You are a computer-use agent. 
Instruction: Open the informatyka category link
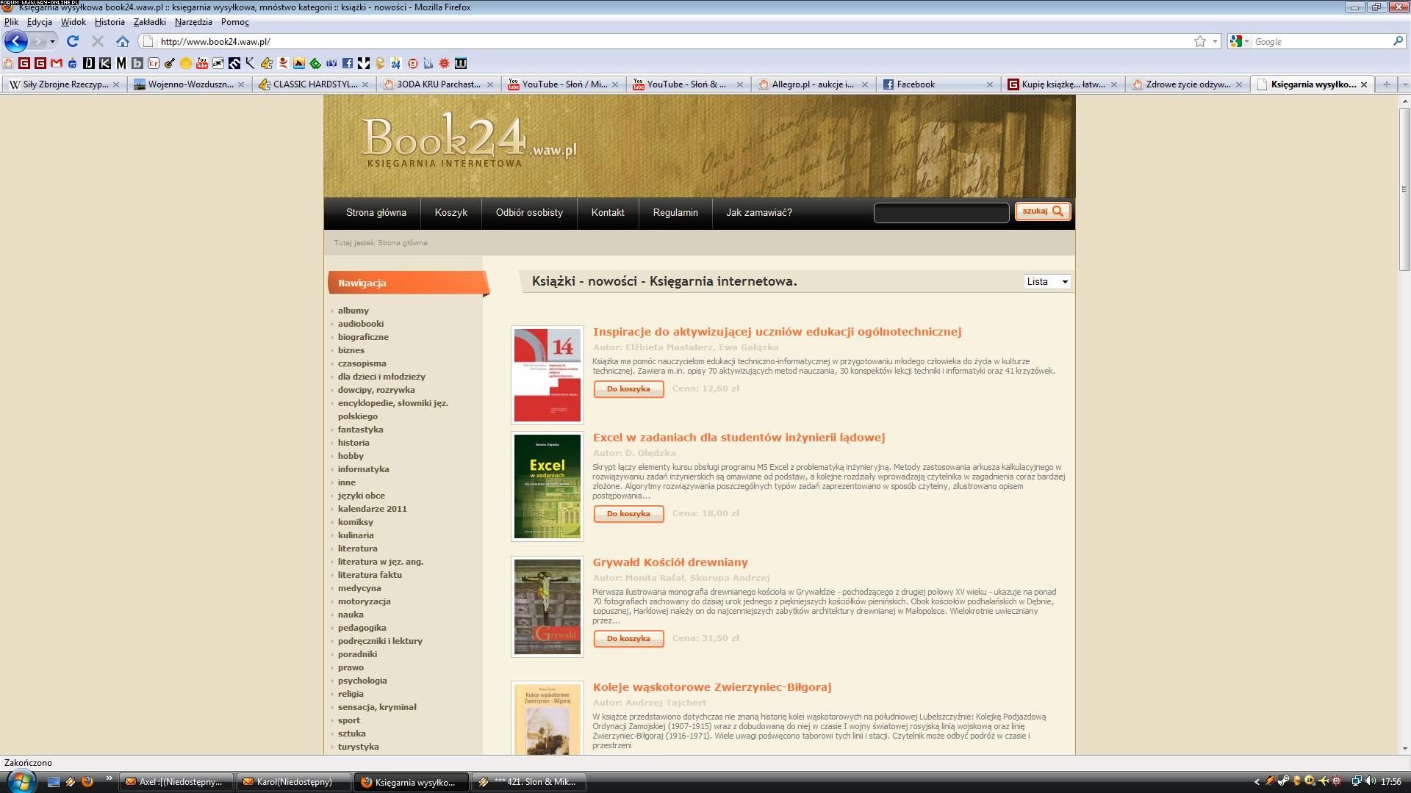click(x=363, y=469)
